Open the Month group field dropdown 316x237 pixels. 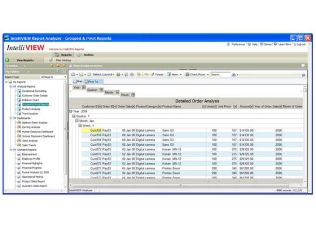point(118,92)
